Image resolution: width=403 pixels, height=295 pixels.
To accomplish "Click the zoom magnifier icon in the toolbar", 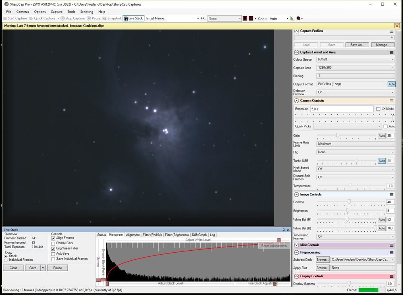I will (x=299, y=18).
